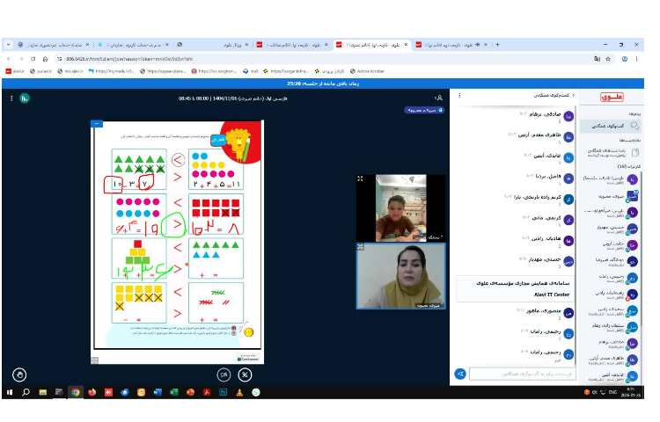Click the round audio button under the slide
Image resolution: width=660 pixels, height=422 pixels.
(224, 374)
